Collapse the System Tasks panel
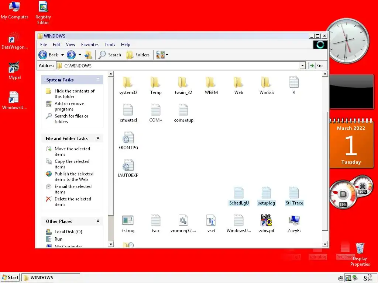Viewport: 378px width, 283px height. [x=98, y=80]
